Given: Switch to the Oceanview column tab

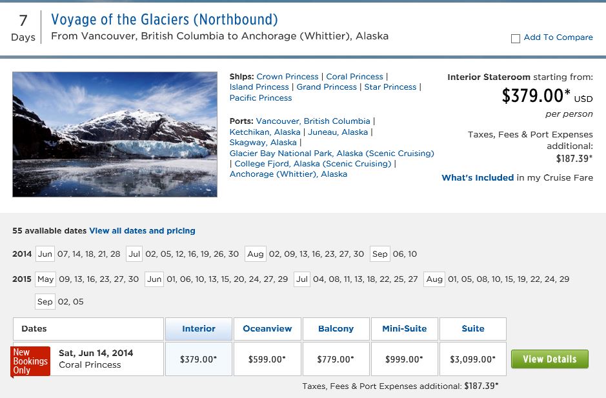Looking at the screenshot, I should 267,329.
